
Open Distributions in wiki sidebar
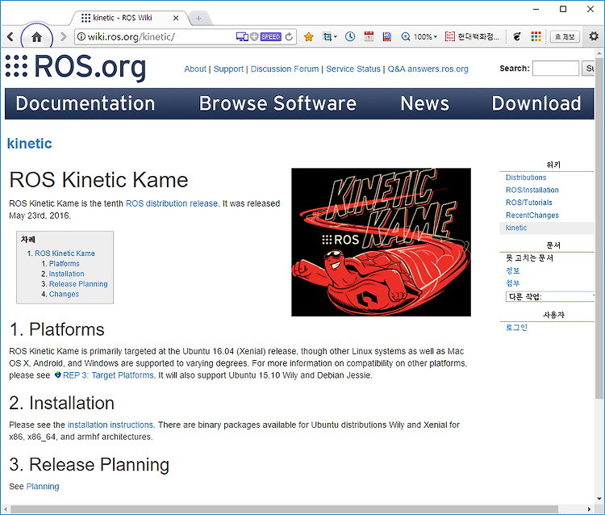point(526,178)
